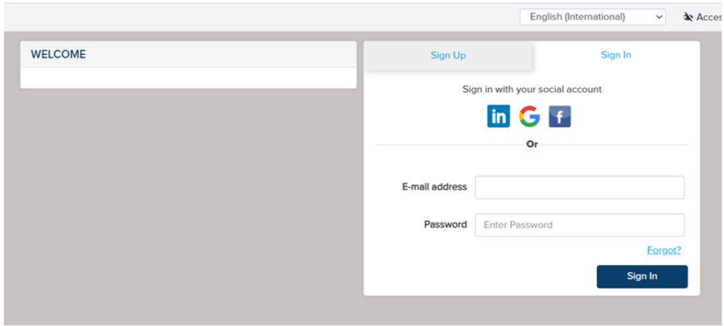Click the Password field label
Image resolution: width=724 pixels, height=326 pixels.
[x=446, y=225]
